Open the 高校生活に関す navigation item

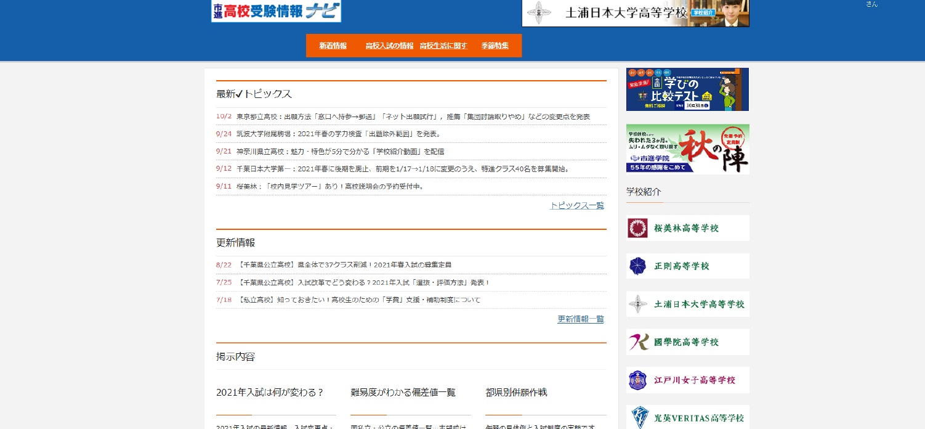click(x=443, y=46)
